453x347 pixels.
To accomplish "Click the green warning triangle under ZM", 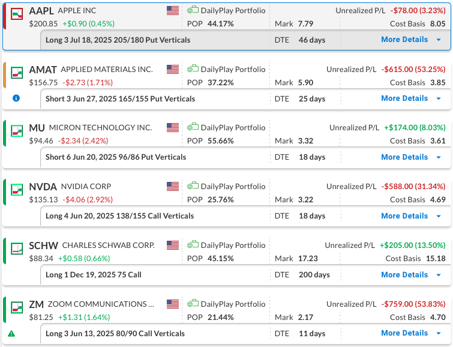I will pos(11,334).
